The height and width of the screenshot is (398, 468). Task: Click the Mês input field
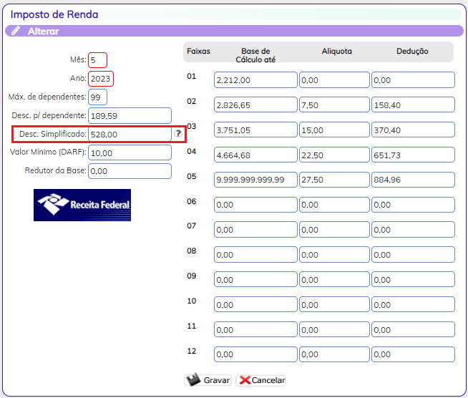[98, 60]
